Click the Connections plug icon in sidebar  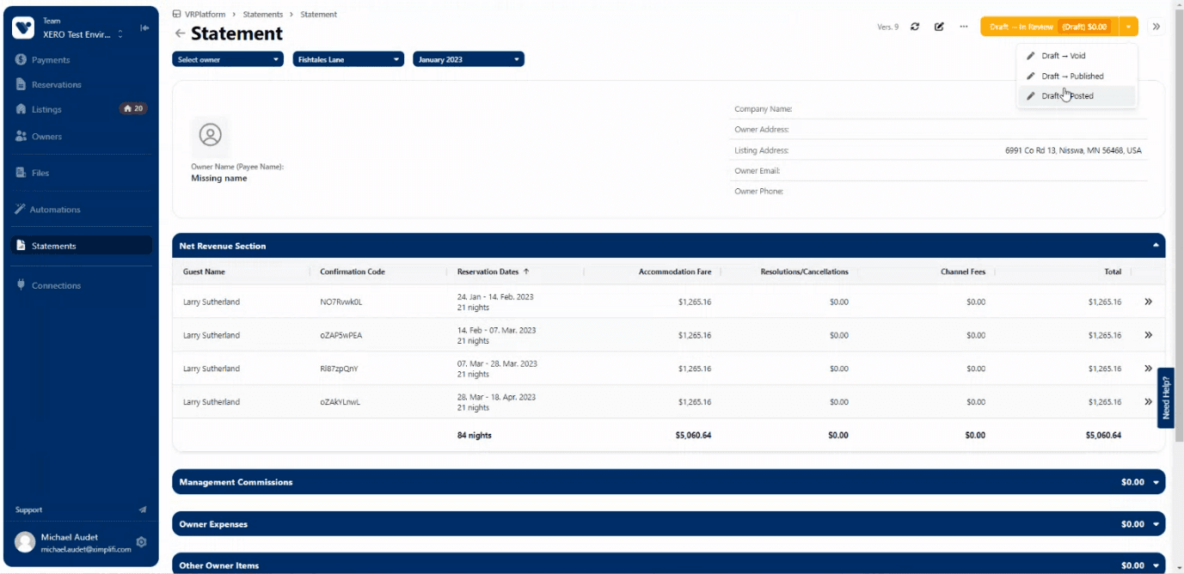(x=19, y=284)
